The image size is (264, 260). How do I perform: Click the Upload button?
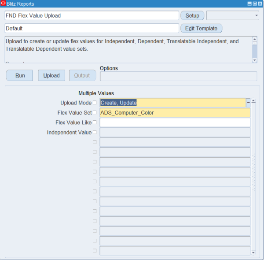pyautogui.click(x=51, y=75)
